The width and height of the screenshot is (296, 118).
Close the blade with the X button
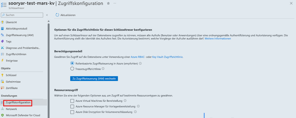(291, 3)
